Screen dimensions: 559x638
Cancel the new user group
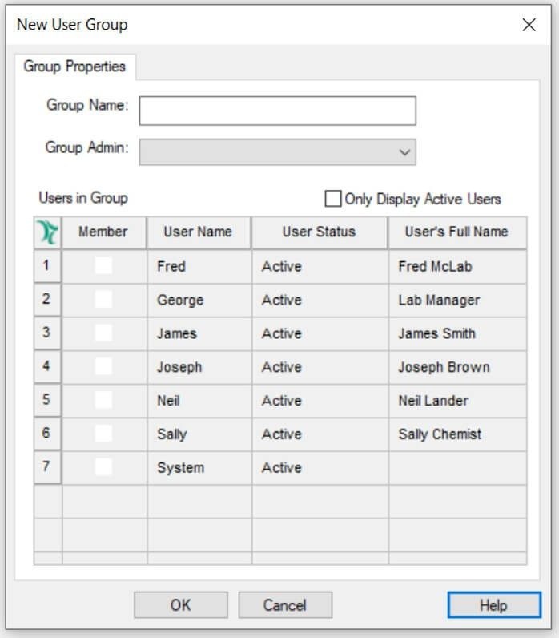point(285,605)
